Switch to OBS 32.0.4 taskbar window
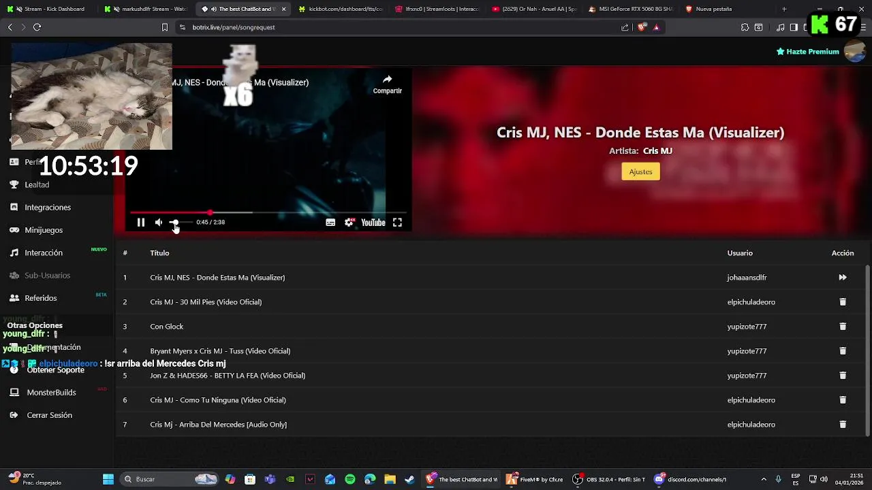872x490 pixels. [609, 479]
